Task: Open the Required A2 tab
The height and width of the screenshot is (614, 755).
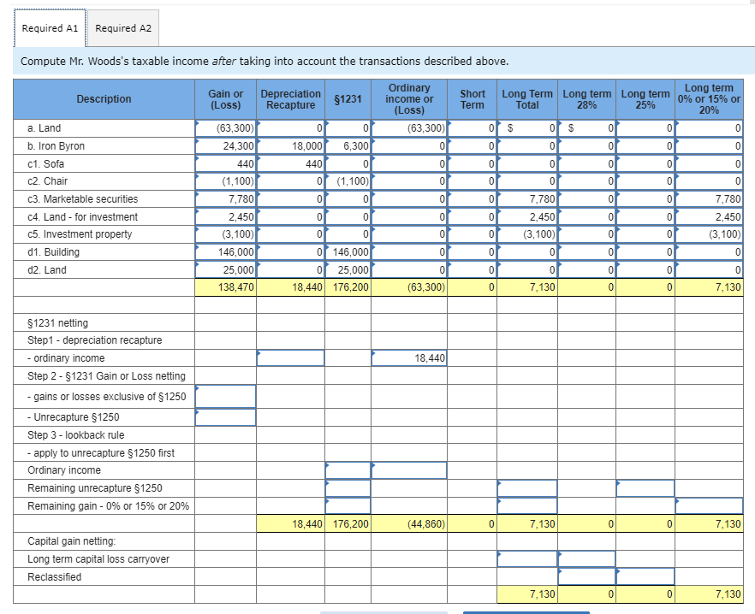Action: coord(123,28)
